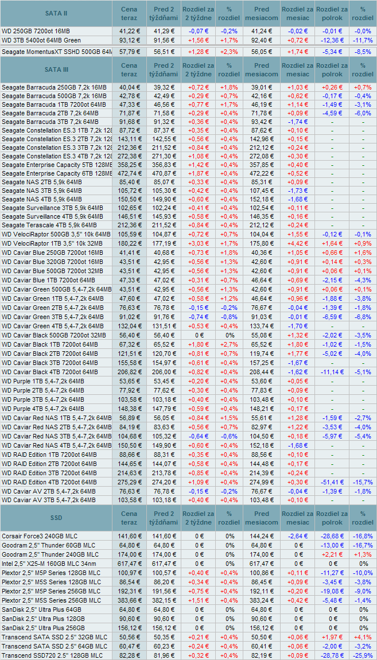The image size is (377, 660).
Task: Select the WD 250GB 7200ot 16MB row name
Action: pos(36,31)
